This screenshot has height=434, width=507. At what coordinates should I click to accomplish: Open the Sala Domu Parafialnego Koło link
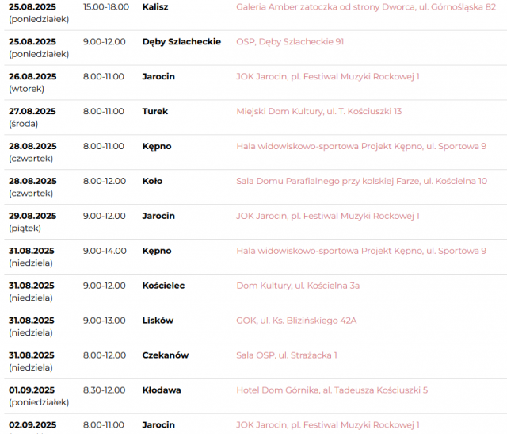(x=361, y=181)
